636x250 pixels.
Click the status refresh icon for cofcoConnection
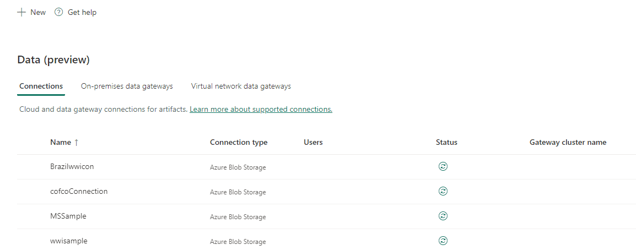443,191
